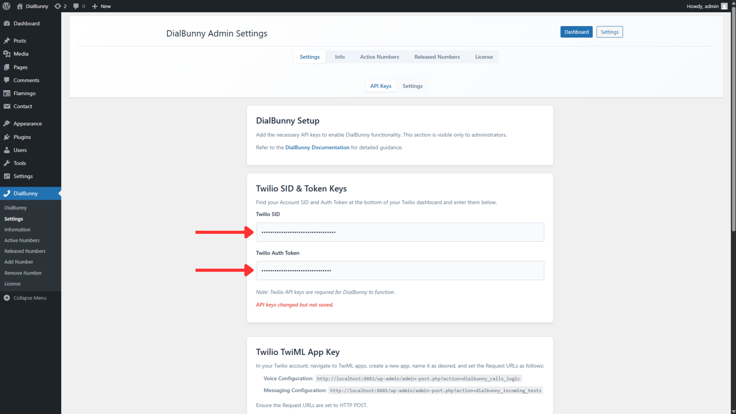Open the WordPress logo menu

pos(6,6)
